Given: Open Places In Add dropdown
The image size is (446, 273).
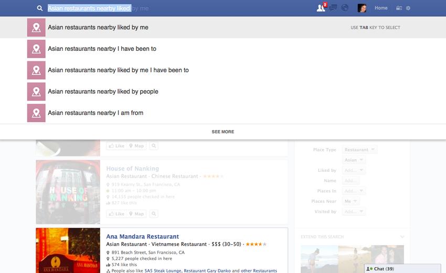Looking at the screenshot, I should 354,191.
